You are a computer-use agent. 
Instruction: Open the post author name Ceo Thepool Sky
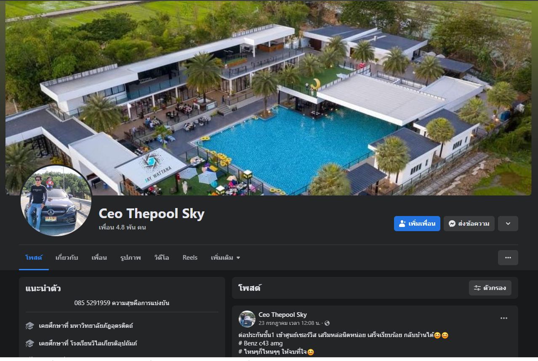click(x=282, y=315)
